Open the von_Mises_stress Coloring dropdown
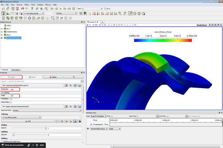 (x=21, y=117)
